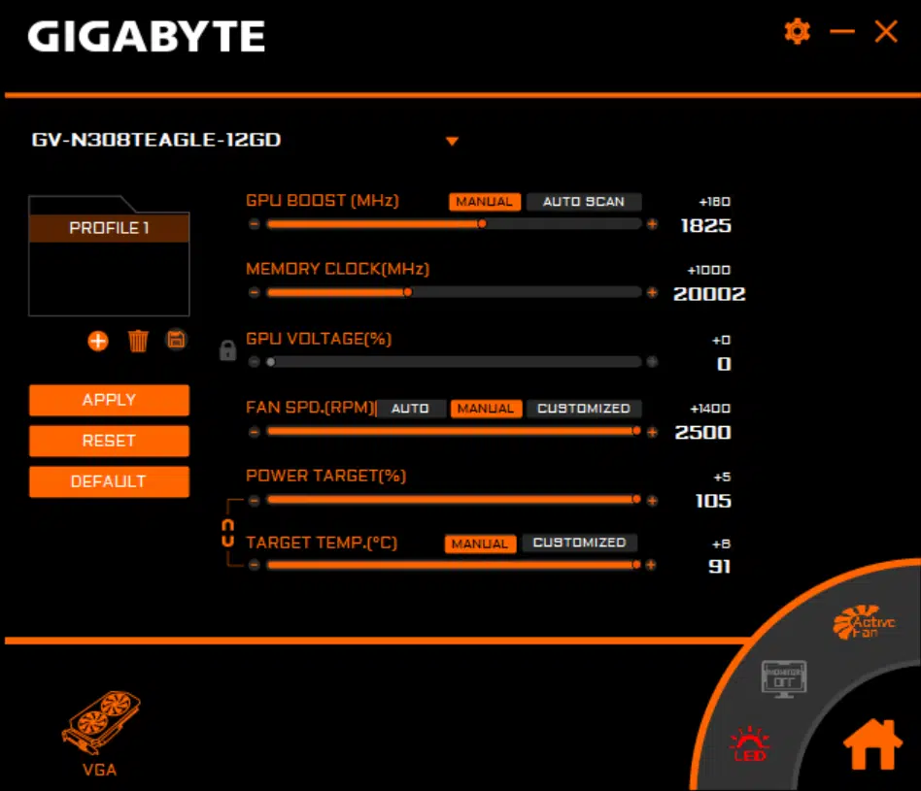
Task: Select PROFILE 1
Action: [x=109, y=228]
